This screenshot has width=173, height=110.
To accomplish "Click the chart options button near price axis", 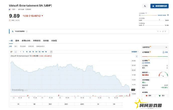I will (137, 56).
